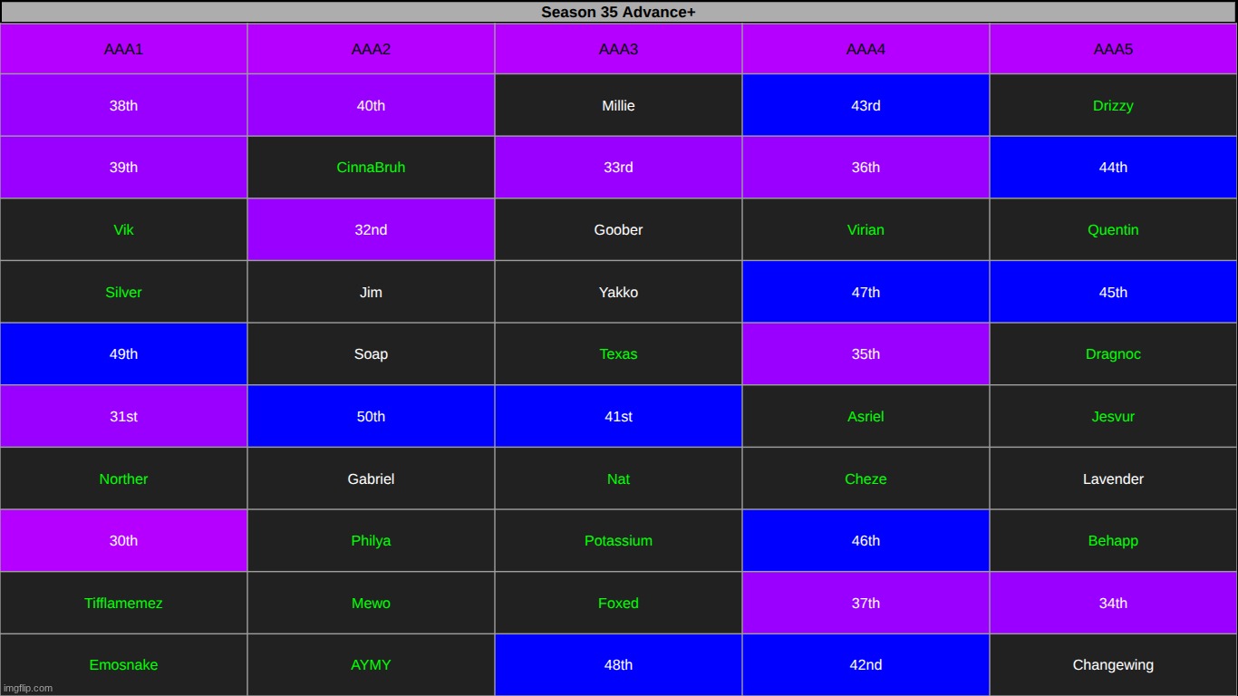Select the AAA1 column header
Screen dimensions: 1238x696
pos(123,49)
